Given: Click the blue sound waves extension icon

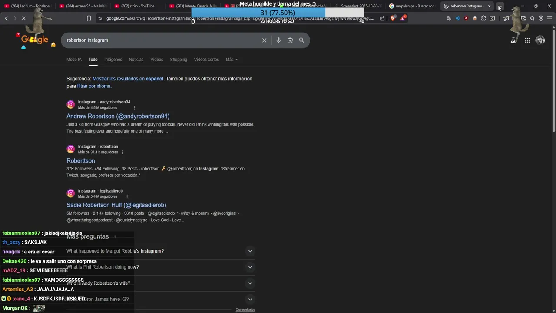Looking at the screenshot, I should pyautogui.click(x=457, y=18).
